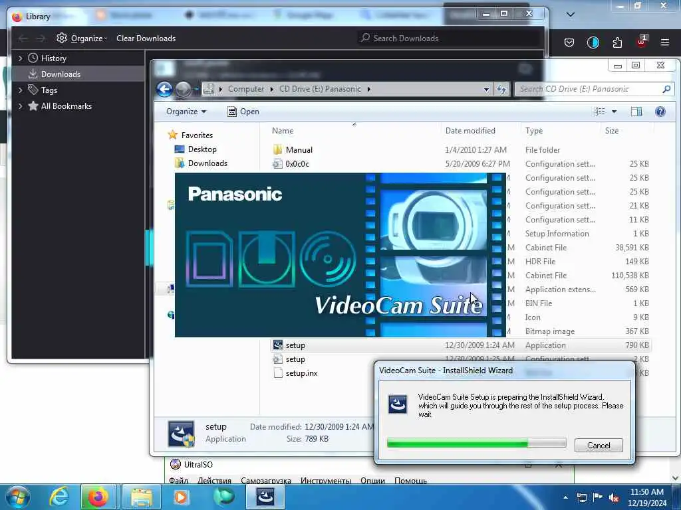The height and width of the screenshot is (510, 681).
Task: Expand the address bar history dropdown
Action: click(486, 90)
